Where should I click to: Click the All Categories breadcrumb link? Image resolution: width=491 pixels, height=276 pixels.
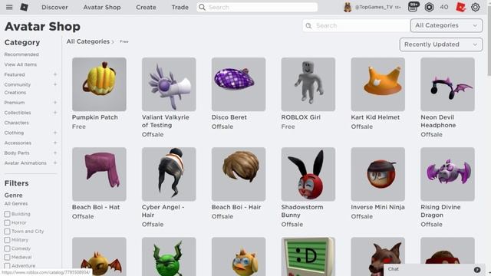tap(88, 41)
